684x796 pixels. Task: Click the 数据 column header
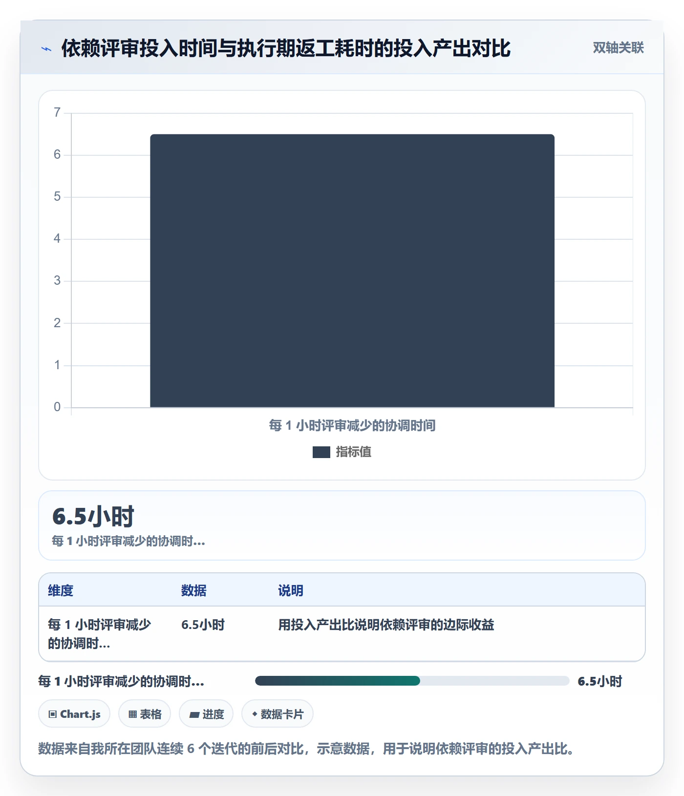click(193, 590)
